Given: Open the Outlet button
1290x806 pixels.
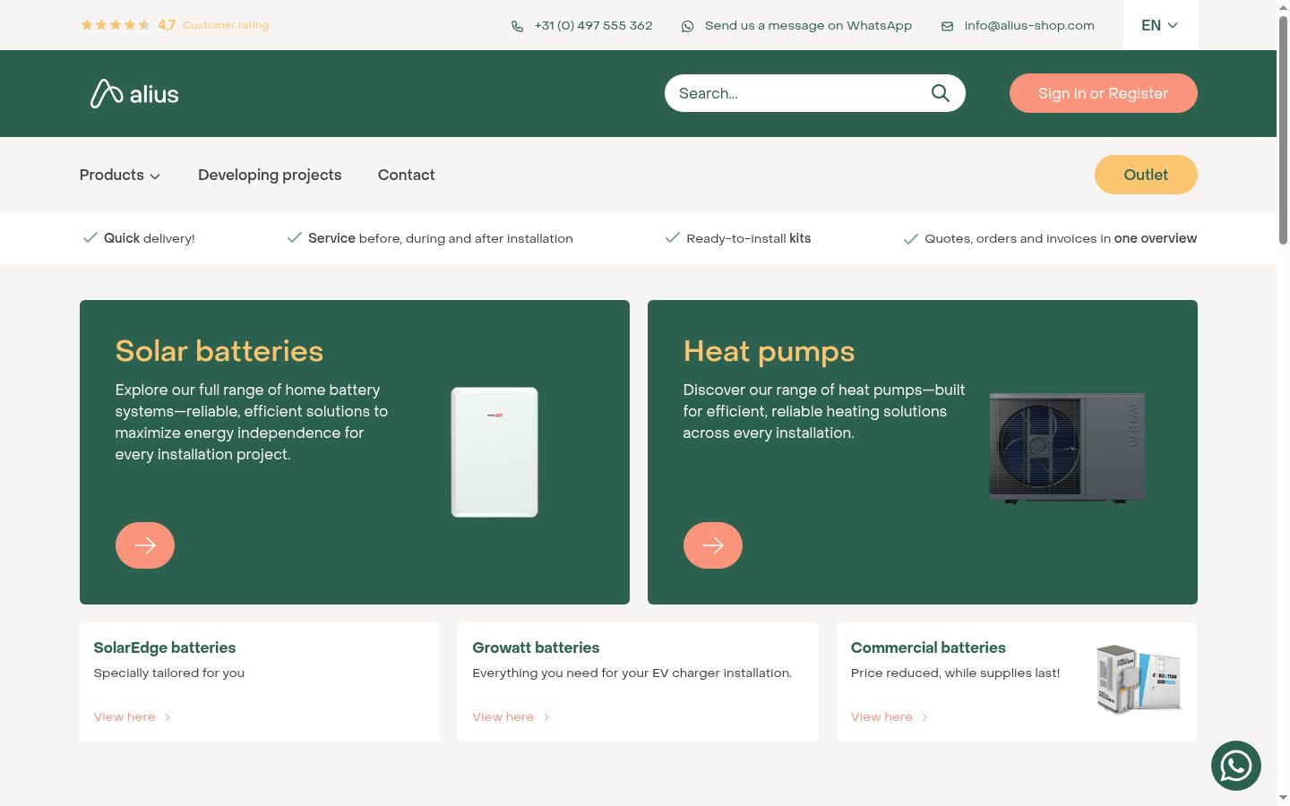Looking at the screenshot, I should coord(1146,175).
